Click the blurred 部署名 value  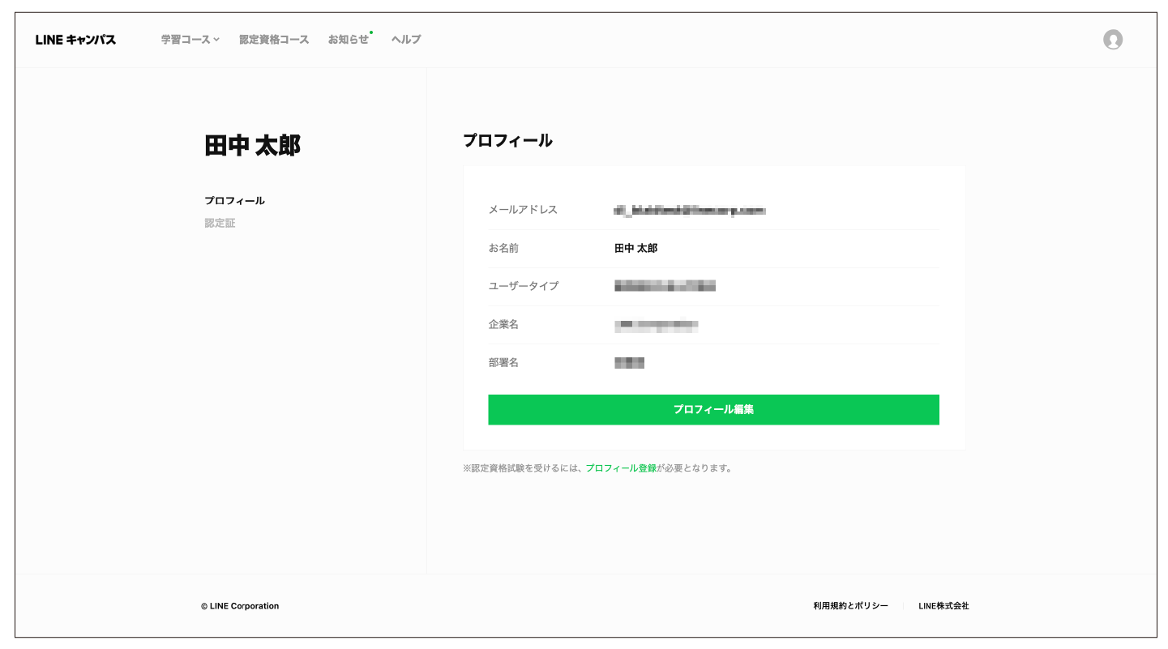tap(629, 363)
